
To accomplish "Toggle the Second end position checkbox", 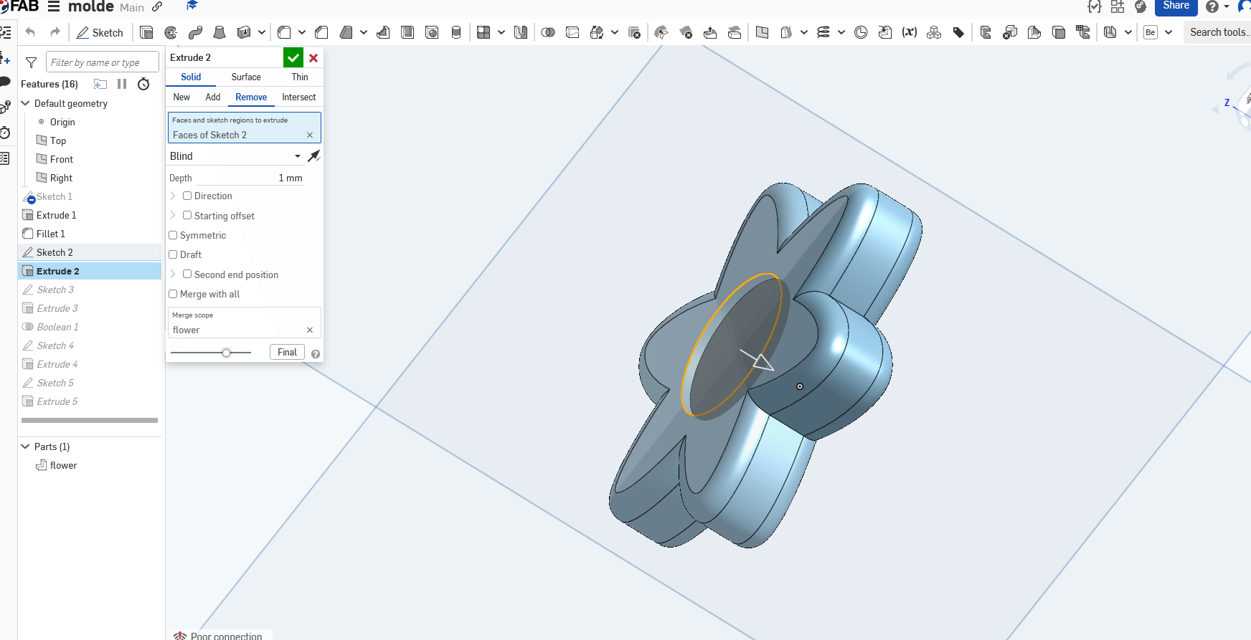I will click(187, 274).
